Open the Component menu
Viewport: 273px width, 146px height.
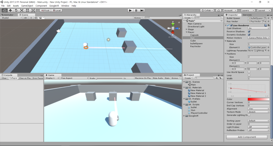[41, 6]
